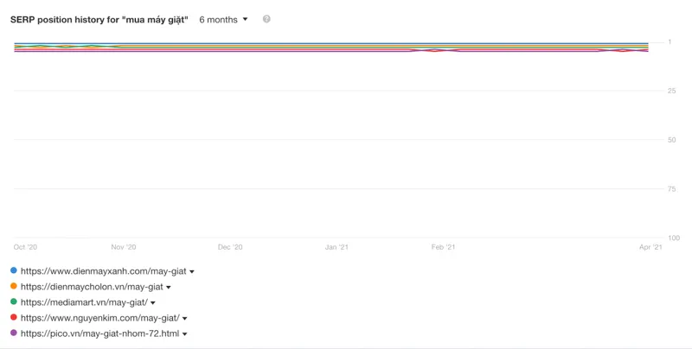Open the mediamart.vn/may-giat link

(84, 302)
